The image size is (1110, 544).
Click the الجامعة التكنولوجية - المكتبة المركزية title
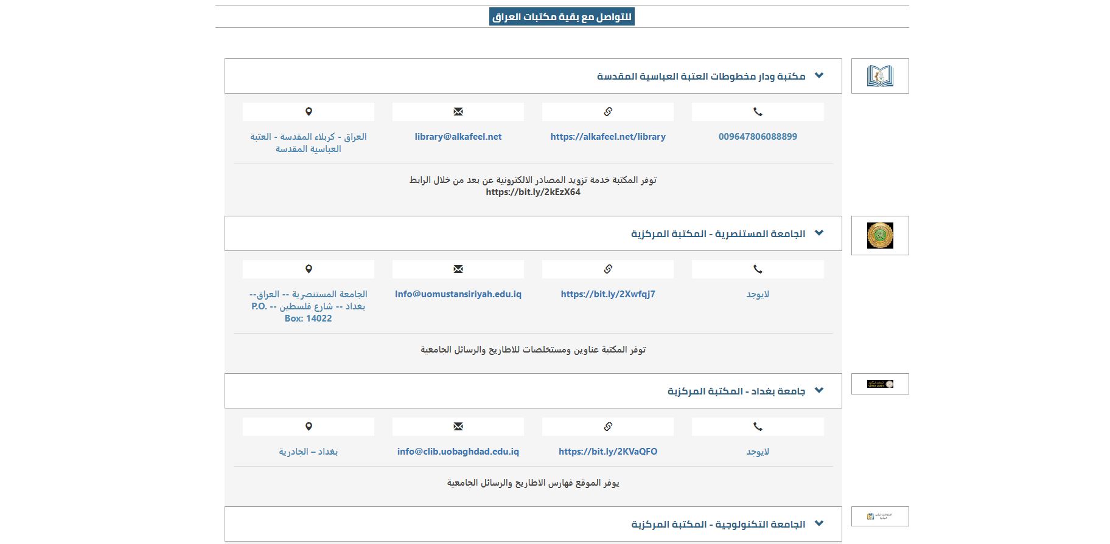pos(718,524)
